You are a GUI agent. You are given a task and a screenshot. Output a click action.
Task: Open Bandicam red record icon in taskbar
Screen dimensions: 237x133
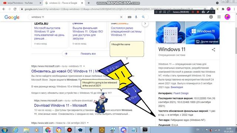point(69,130)
